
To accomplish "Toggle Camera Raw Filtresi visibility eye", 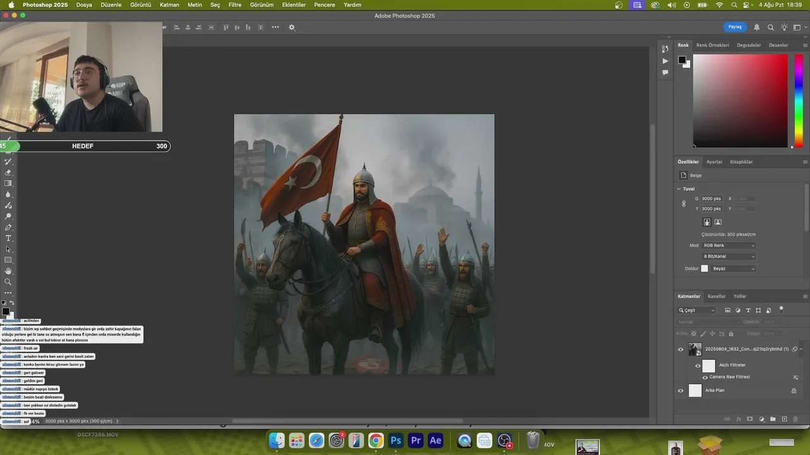I will [x=705, y=377].
